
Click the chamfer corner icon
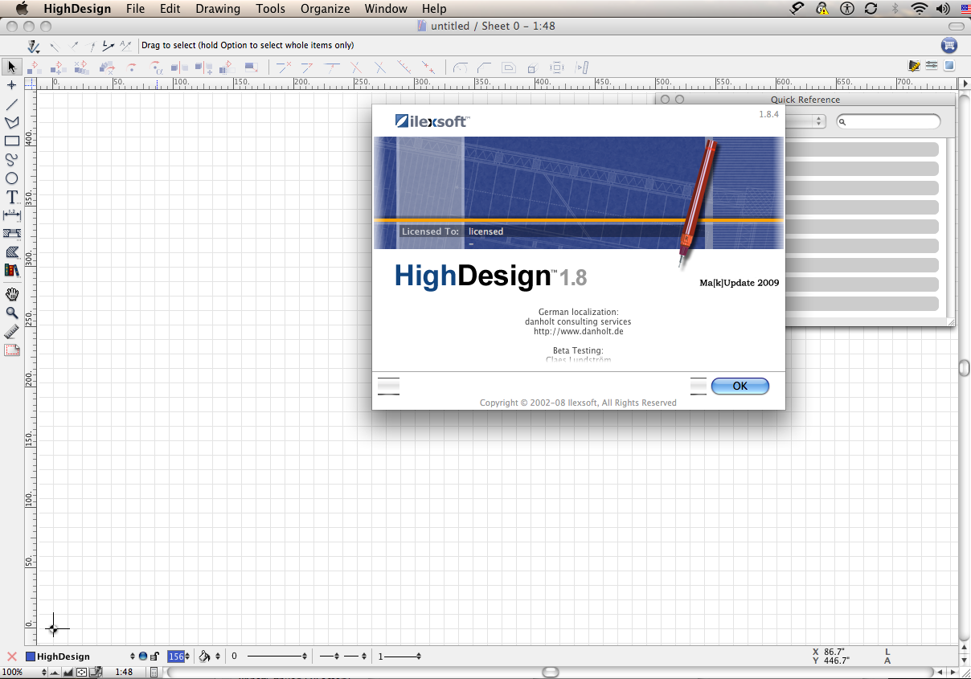[485, 67]
